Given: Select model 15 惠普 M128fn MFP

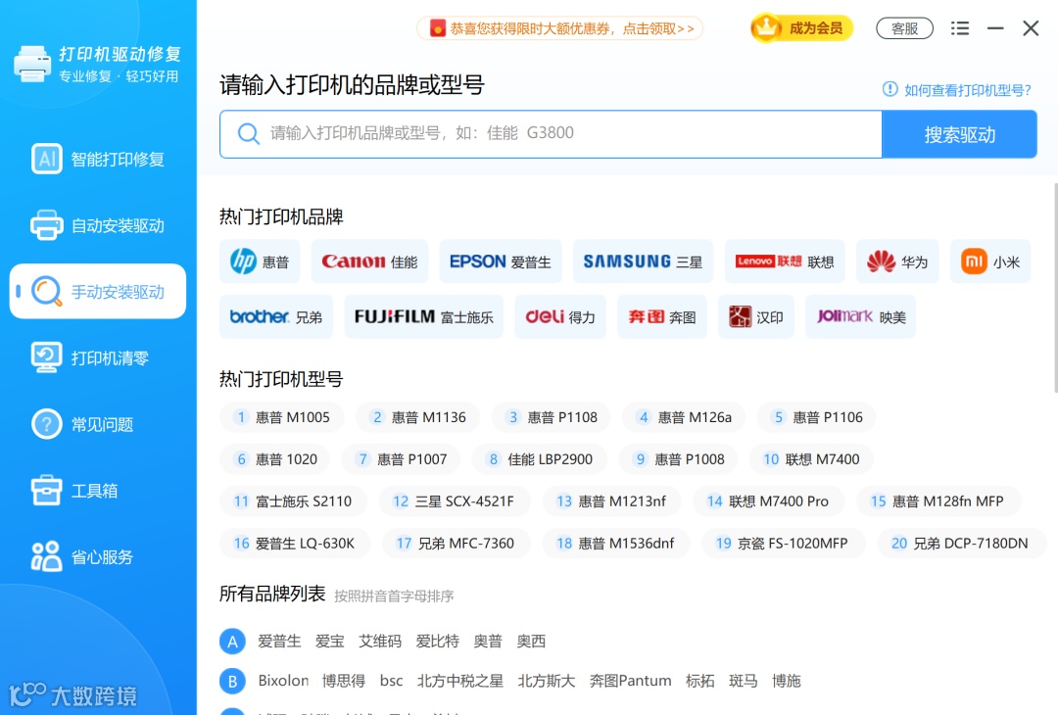Looking at the screenshot, I should click(x=938, y=501).
